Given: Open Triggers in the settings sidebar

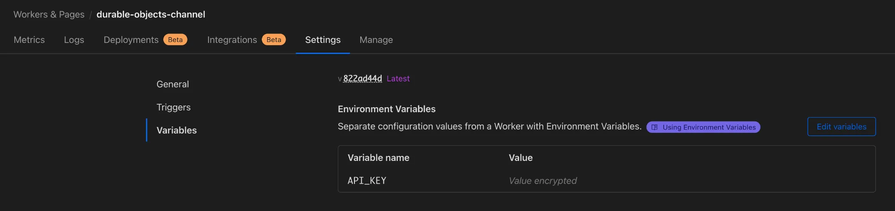Looking at the screenshot, I should coord(174,107).
